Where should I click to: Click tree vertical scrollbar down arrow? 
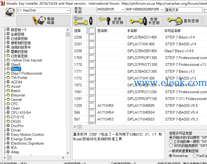(x=68, y=153)
